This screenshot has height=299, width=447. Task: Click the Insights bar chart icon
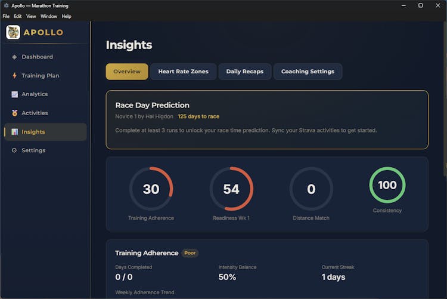(x=14, y=132)
